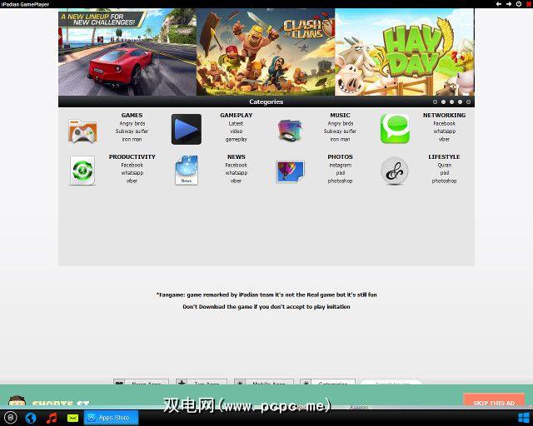Open the PRODUCTIVITY category heading
Image resolution: width=533 pixels, height=426 pixels.
click(132, 156)
